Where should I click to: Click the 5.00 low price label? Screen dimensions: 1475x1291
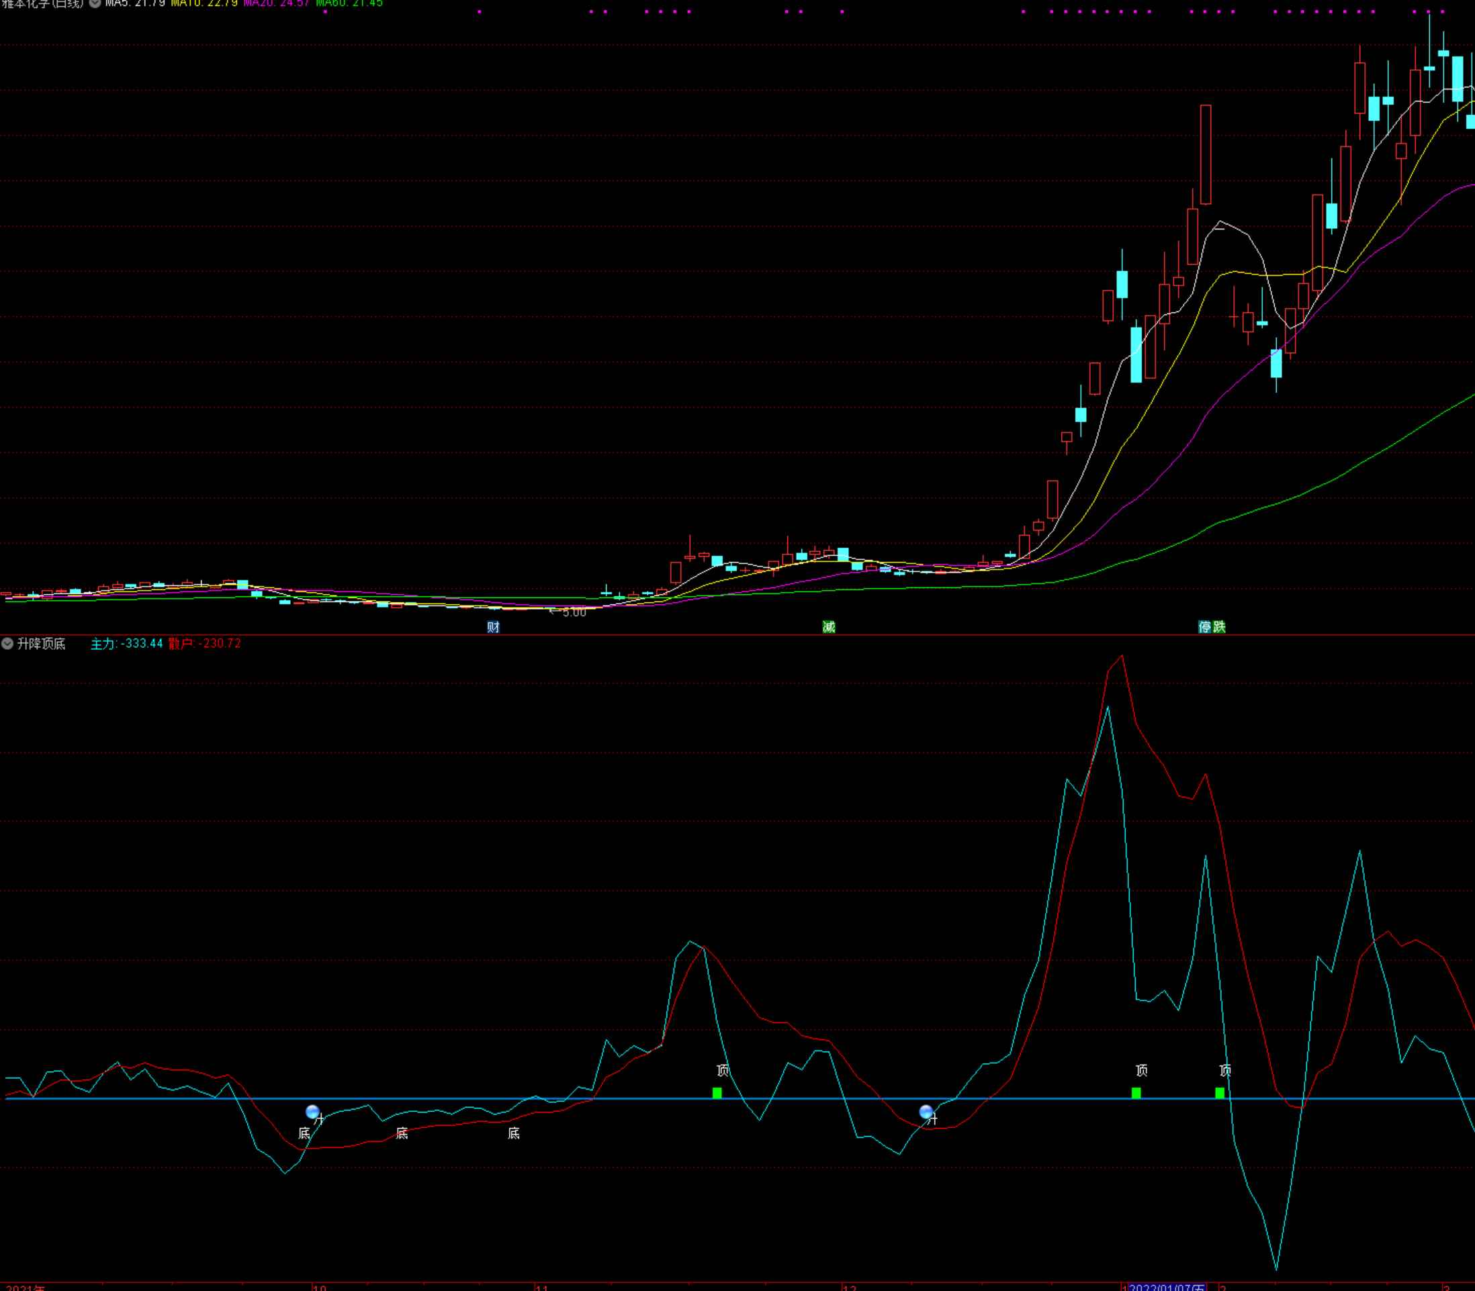click(x=574, y=613)
